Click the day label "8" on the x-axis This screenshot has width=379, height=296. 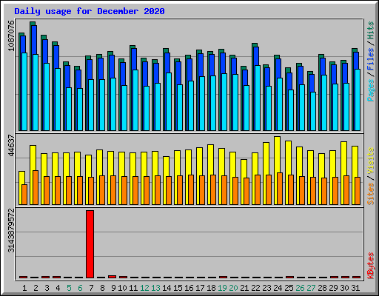[x=102, y=288]
